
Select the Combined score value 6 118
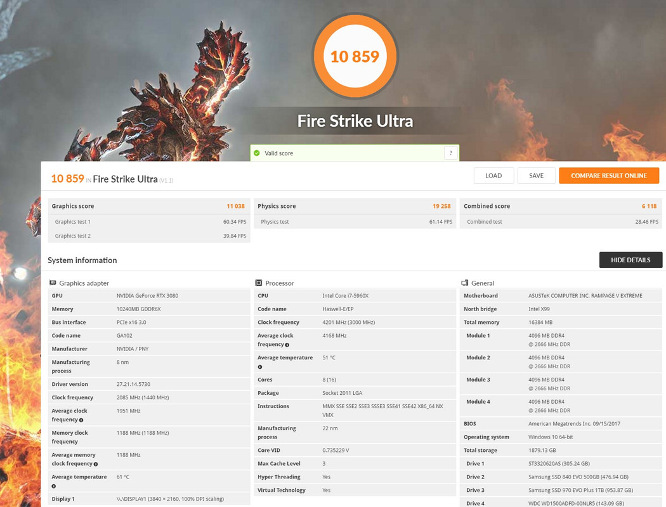[649, 206]
